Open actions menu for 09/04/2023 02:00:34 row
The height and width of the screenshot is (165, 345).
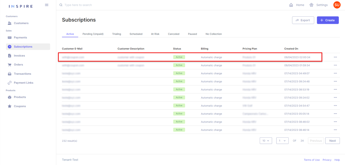point(335,57)
